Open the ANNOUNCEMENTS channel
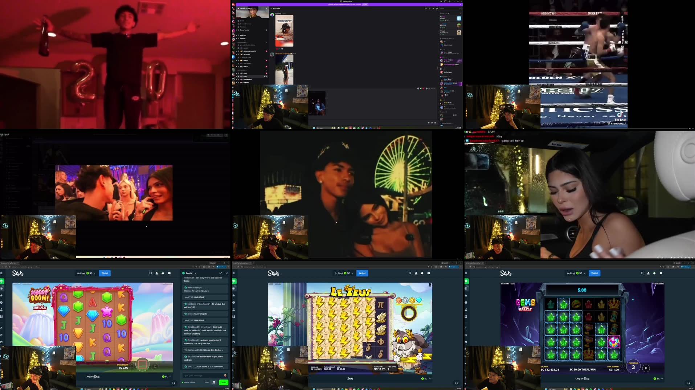Viewport: 695px width, 390px height. pos(249,51)
